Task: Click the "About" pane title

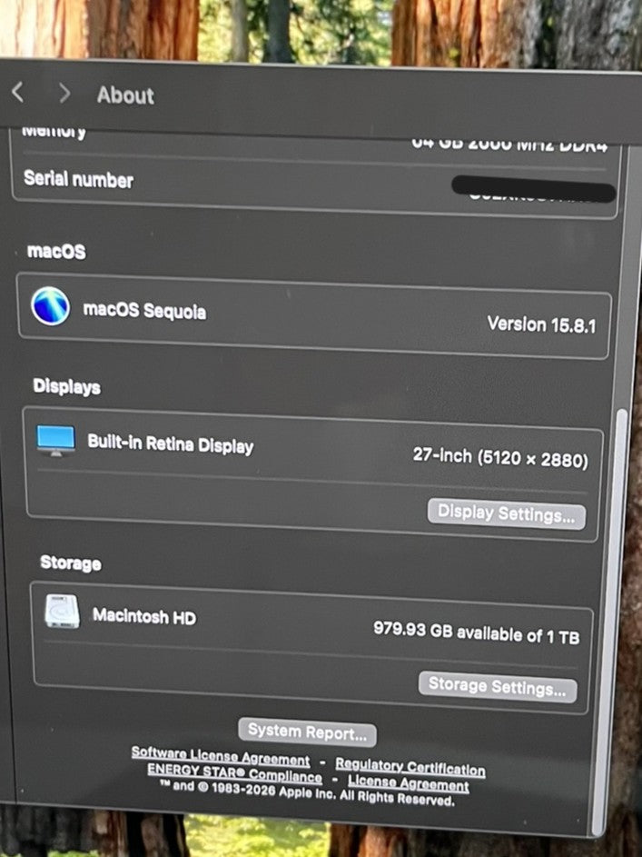Action: [125, 95]
